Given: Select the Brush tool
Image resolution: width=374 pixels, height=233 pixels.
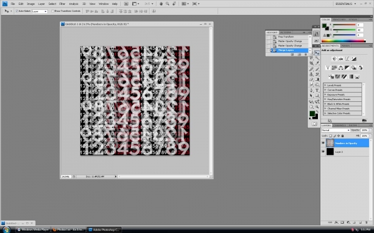Looking at the screenshot, I should tap(317, 69).
